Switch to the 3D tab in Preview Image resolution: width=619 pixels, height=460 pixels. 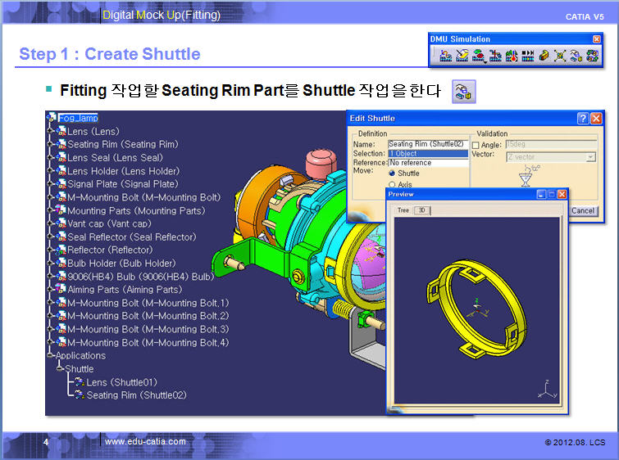(421, 210)
